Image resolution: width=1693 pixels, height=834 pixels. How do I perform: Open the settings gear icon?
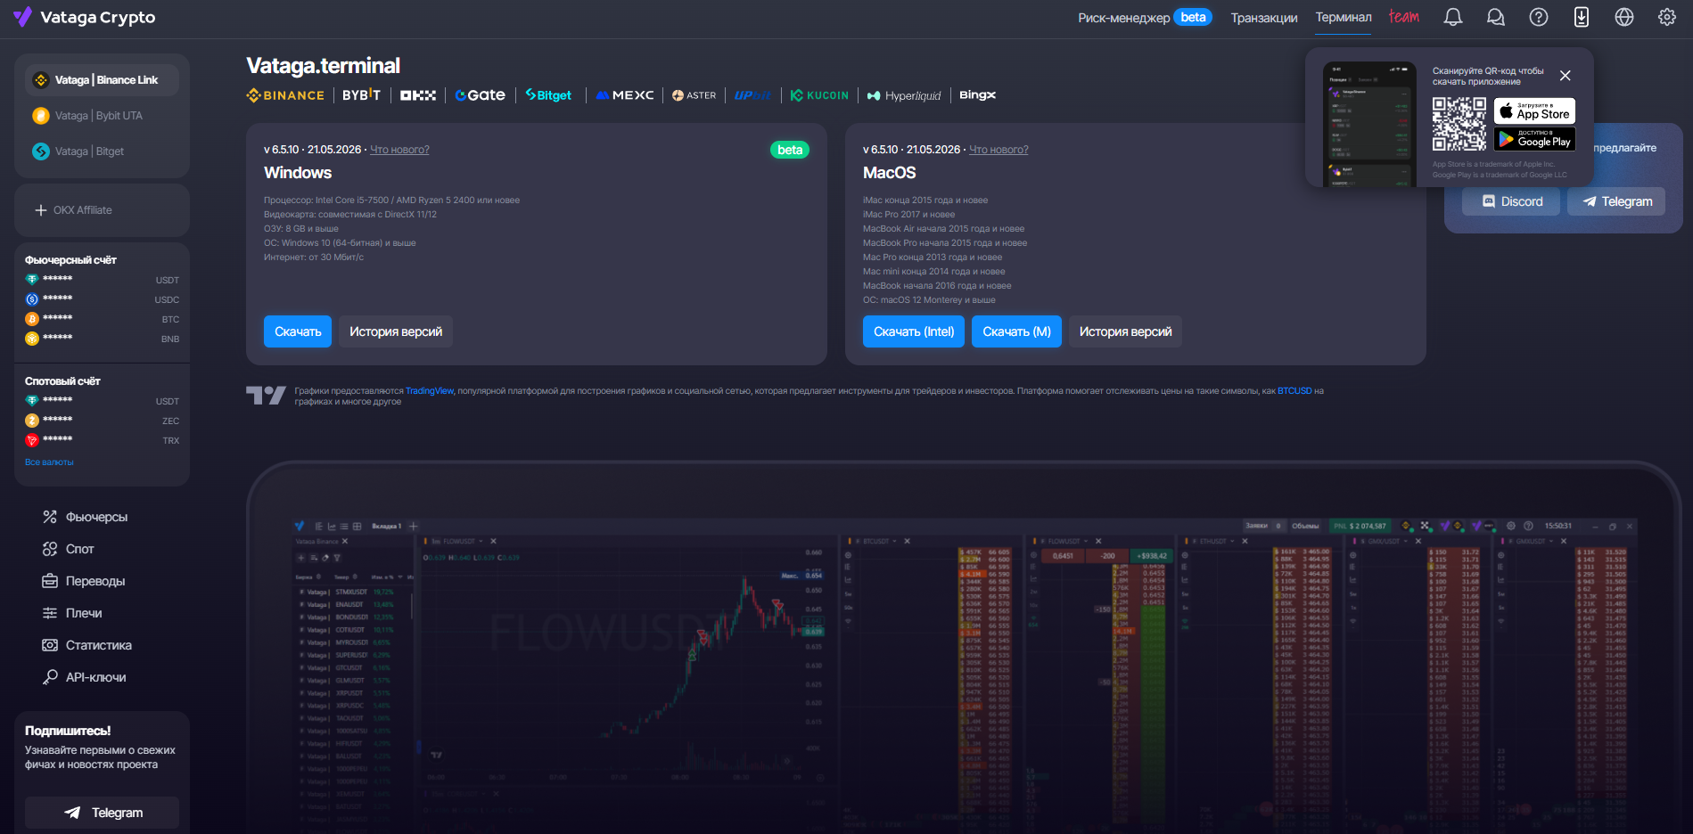pyautogui.click(x=1667, y=17)
